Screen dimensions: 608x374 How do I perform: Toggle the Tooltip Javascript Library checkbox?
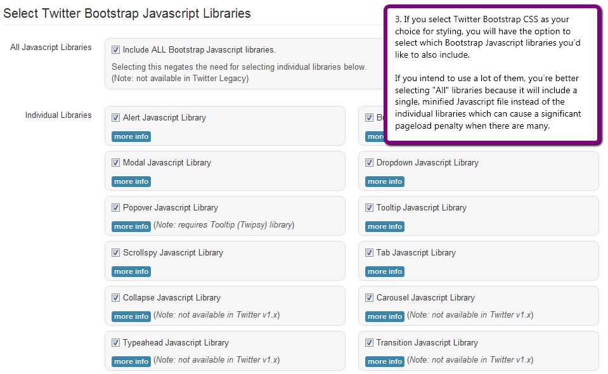[369, 207]
